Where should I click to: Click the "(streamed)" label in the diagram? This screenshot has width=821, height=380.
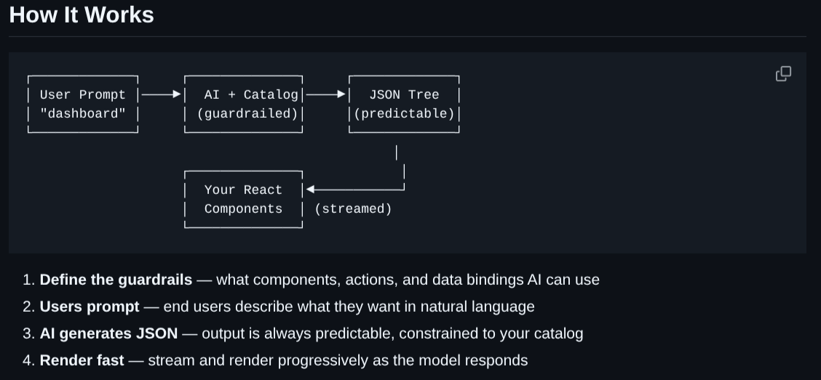(353, 209)
